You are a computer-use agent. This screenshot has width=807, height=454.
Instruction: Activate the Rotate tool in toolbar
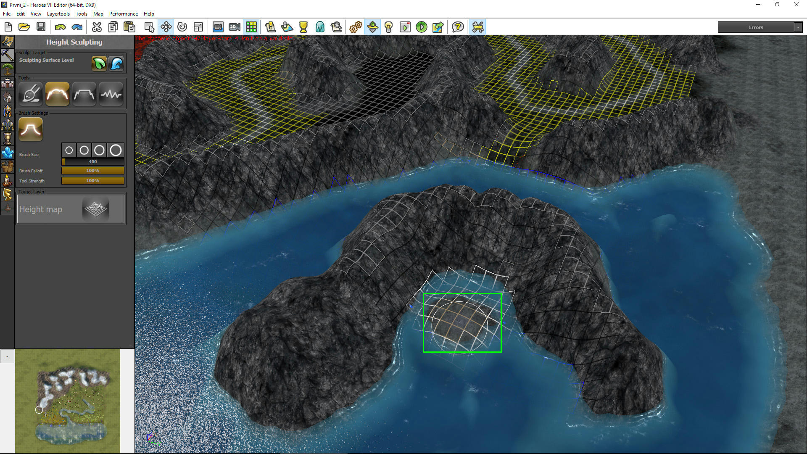click(182, 27)
